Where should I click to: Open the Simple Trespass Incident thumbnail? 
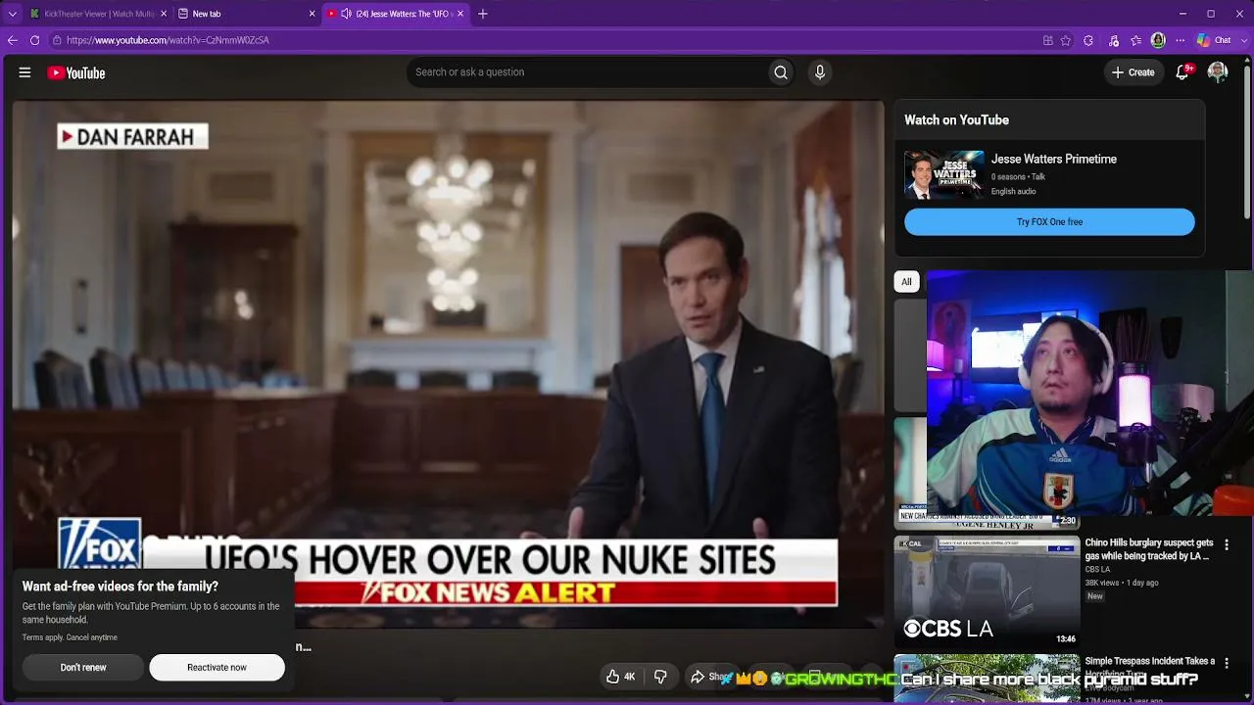pyautogui.click(x=987, y=679)
